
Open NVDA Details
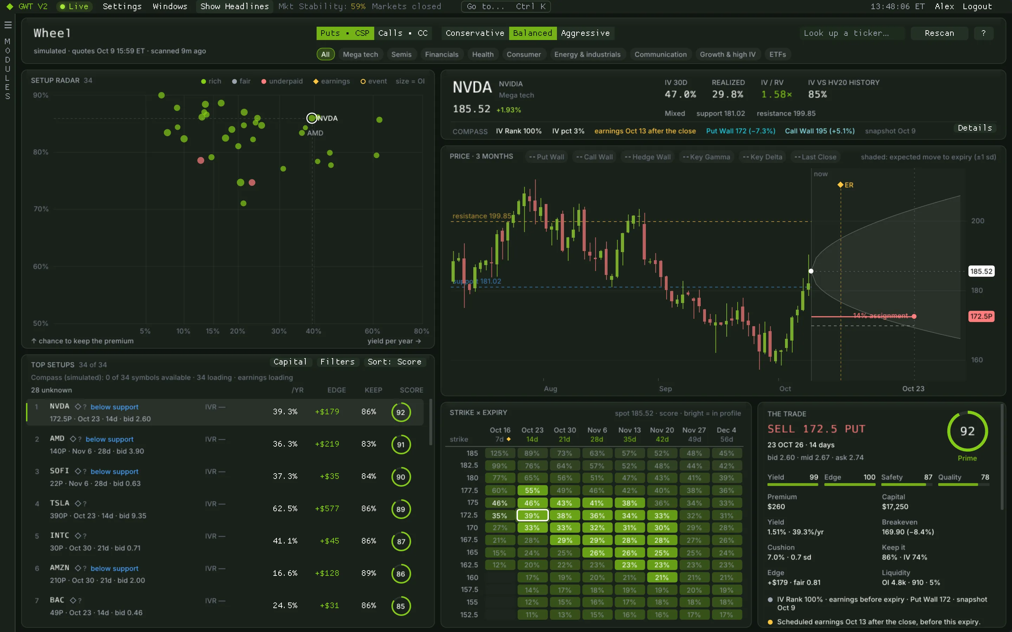975,128
